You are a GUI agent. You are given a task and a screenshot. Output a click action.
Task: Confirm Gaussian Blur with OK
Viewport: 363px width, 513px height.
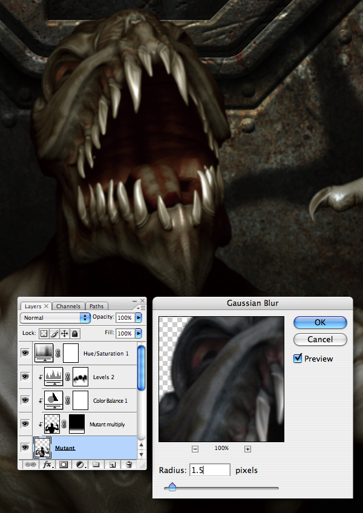coord(320,322)
